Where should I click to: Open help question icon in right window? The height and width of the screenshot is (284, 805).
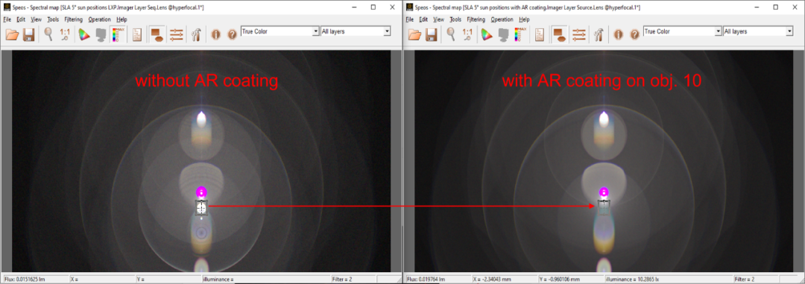click(x=634, y=34)
